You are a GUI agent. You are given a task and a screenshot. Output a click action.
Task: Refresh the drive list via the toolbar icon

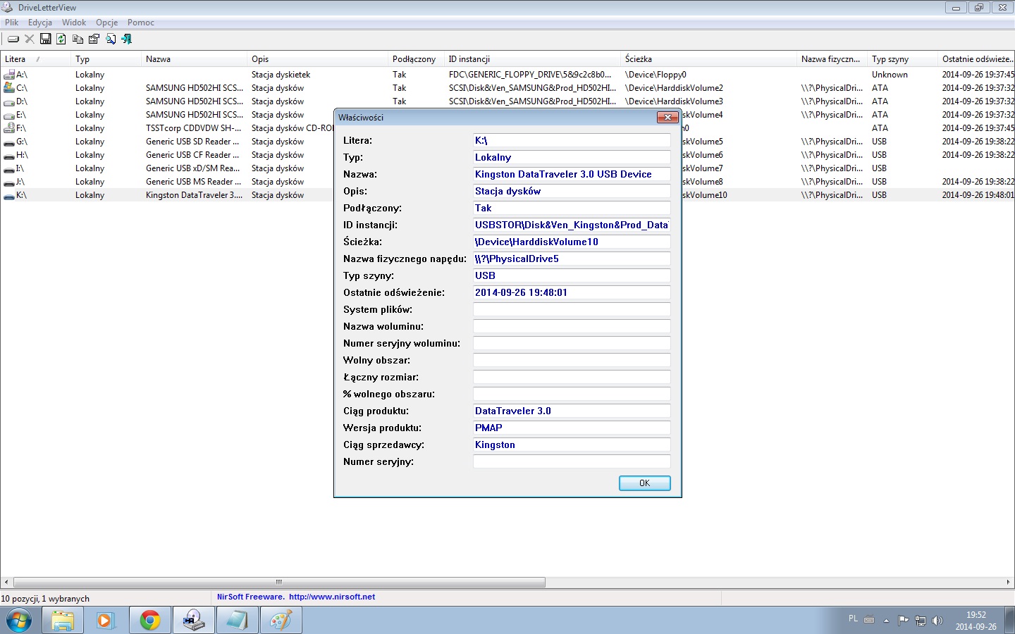pos(61,39)
